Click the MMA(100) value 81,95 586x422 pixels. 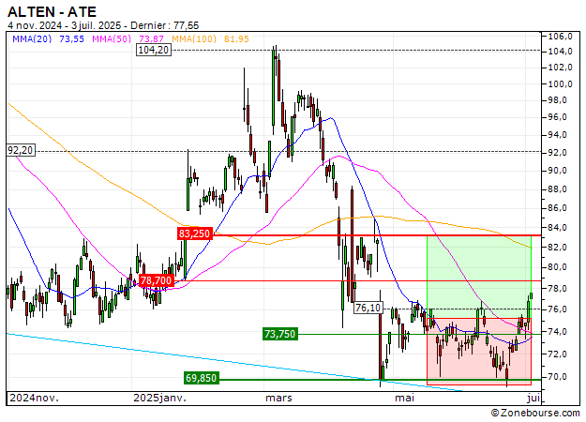point(236,38)
